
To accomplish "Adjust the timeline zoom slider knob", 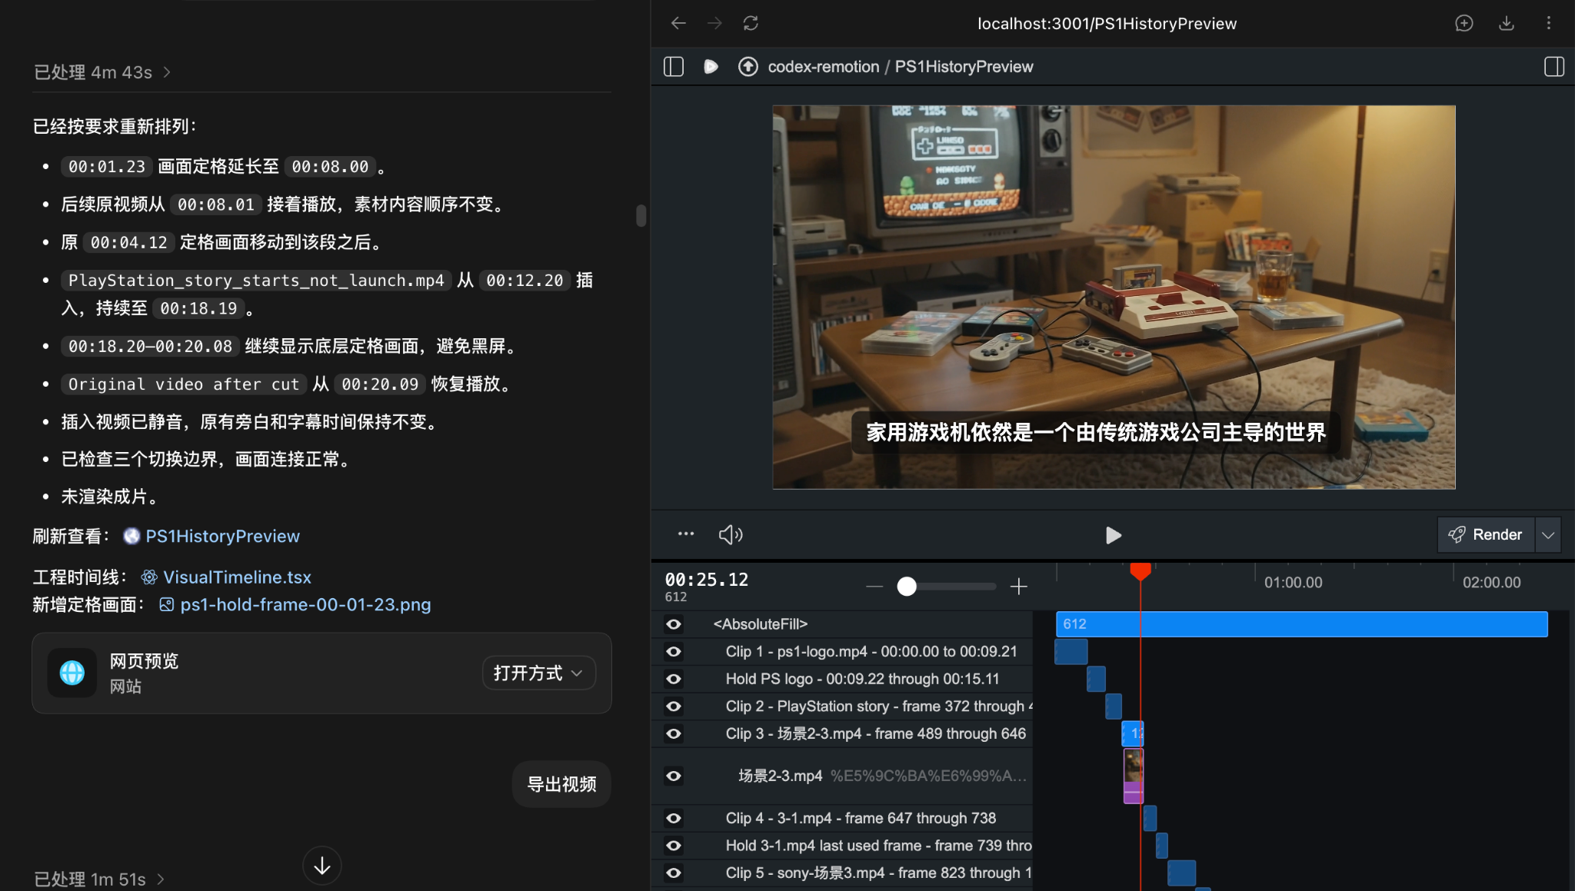I will point(907,587).
